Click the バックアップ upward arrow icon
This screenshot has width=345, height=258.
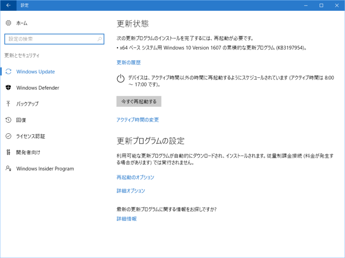click(8, 104)
